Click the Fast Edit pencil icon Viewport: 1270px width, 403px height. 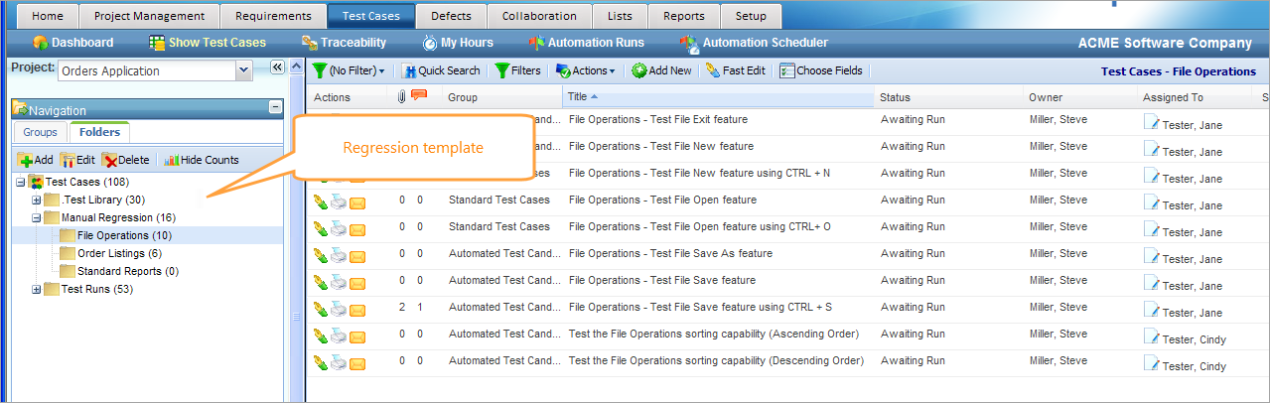[x=712, y=70]
